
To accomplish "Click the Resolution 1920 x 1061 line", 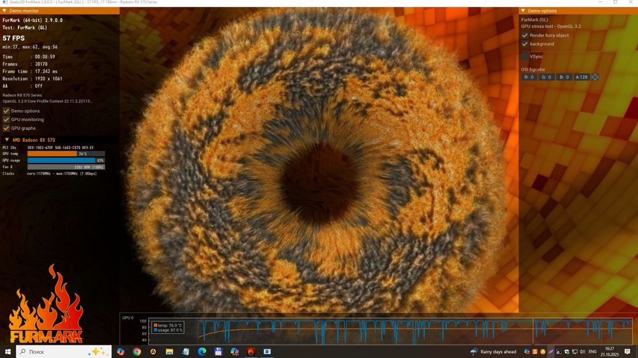I will (33, 79).
